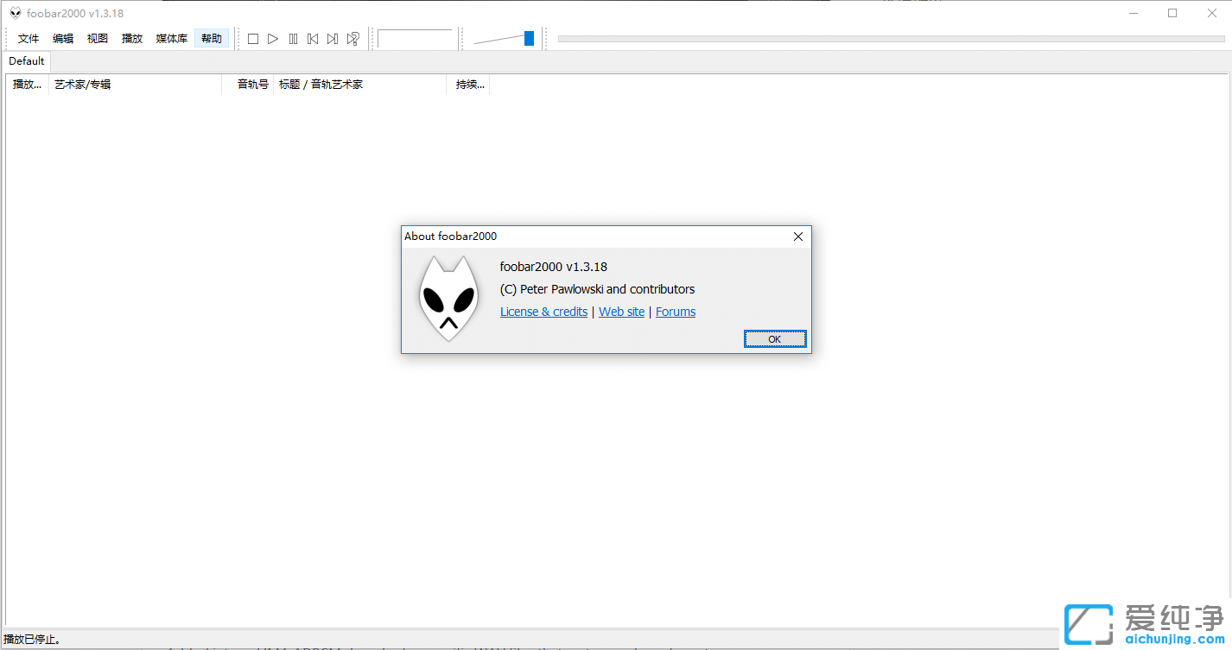1232x650 pixels.
Task: Click the foobar2000 v1.3.18 version text
Action: click(554, 267)
